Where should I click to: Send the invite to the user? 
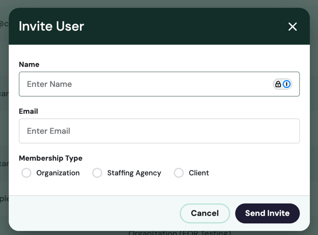[267, 213]
